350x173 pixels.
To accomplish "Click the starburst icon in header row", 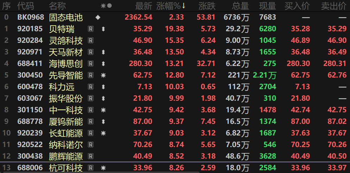I will point(103,6).
